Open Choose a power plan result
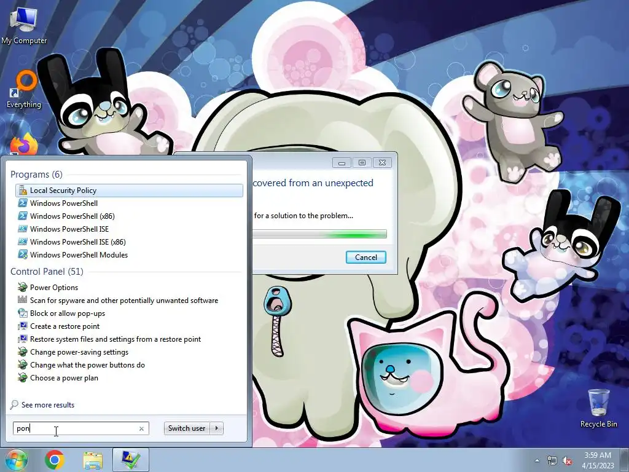The image size is (629, 472). (x=129, y=377)
